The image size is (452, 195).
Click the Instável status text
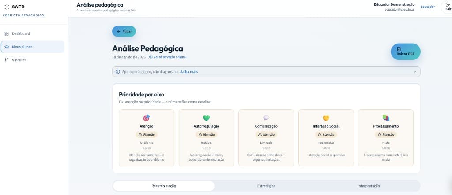click(207, 143)
